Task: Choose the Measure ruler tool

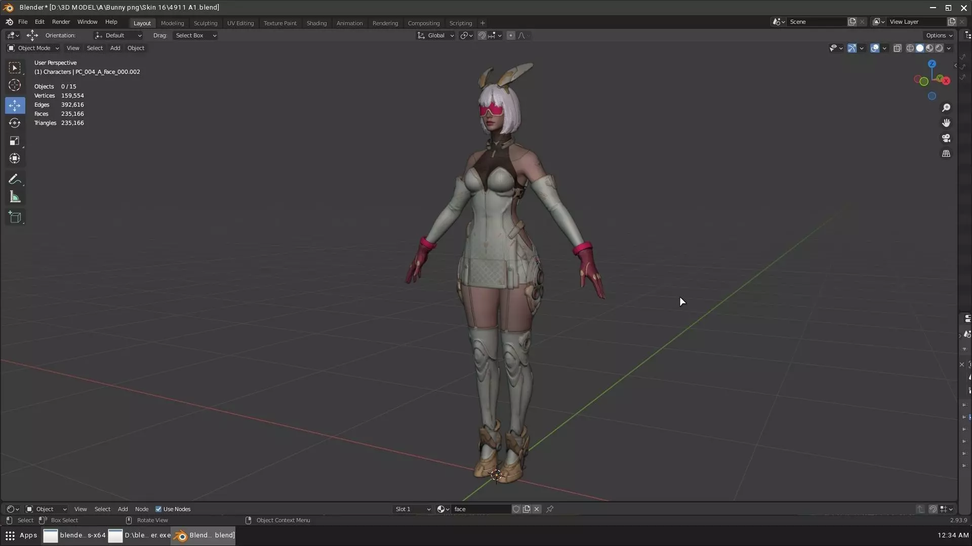Action: pos(15,197)
